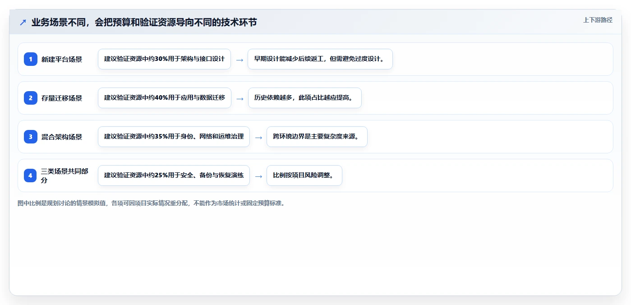Image resolution: width=631 pixels, height=305 pixels.
Task: Click the number 2 badge for 存量迁移场景
Action: click(x=31, y=98)
